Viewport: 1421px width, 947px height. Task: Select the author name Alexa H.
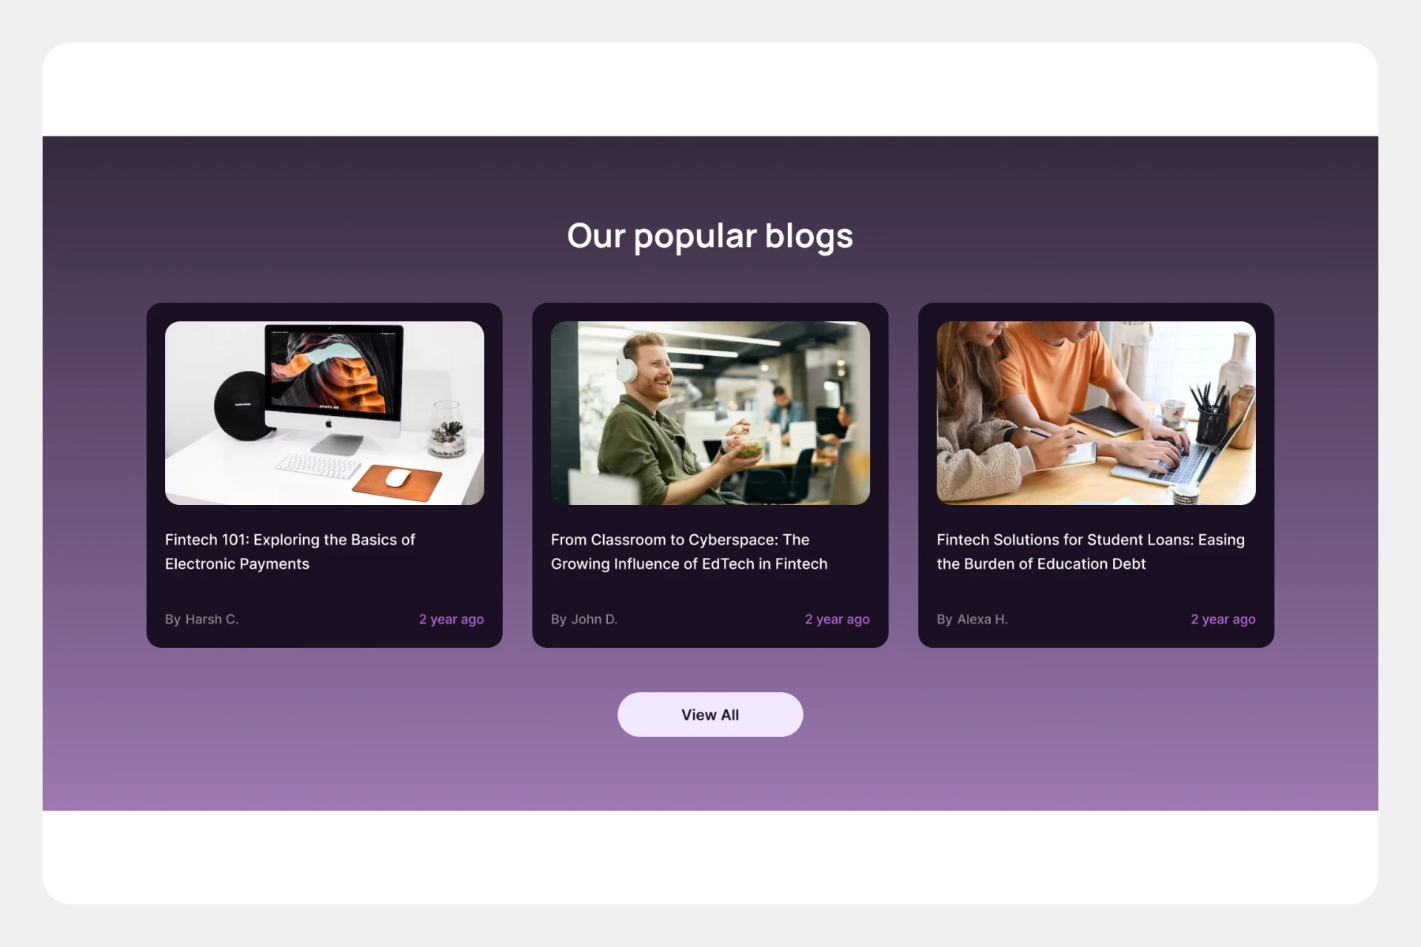pyautogui.click(x=982, y=619)
